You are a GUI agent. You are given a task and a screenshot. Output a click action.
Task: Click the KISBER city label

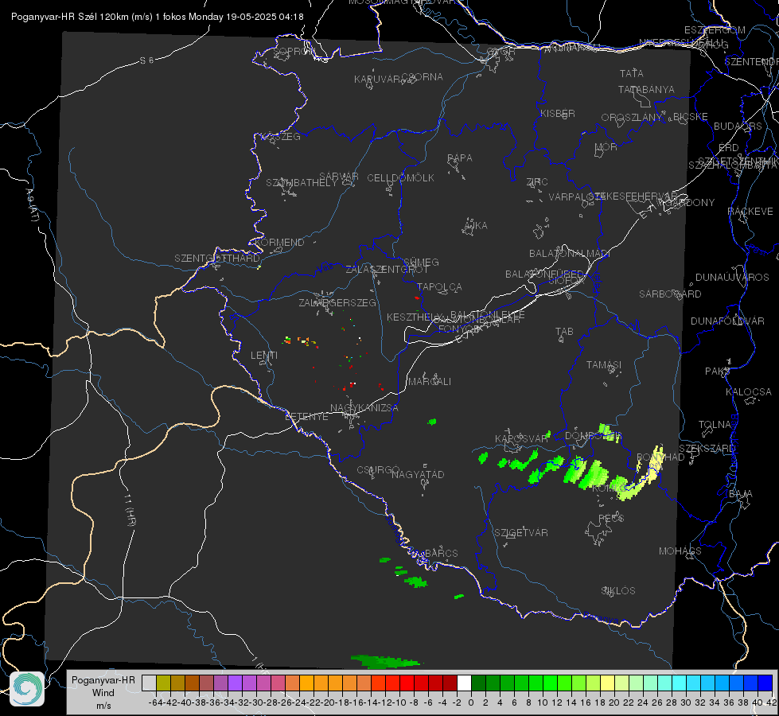[x=558, y=113]
